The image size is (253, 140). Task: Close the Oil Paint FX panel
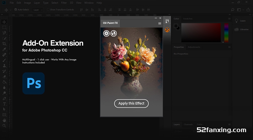160,18
